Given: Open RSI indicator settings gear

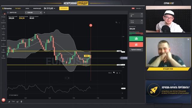Looking at the screenshot, I should pos(117,73).
